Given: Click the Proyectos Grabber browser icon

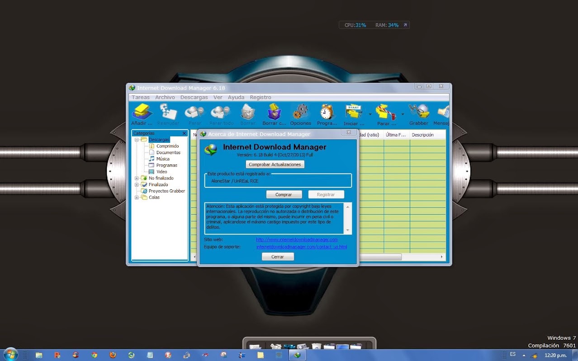Looking at the screenshot, I should point(144,191).
